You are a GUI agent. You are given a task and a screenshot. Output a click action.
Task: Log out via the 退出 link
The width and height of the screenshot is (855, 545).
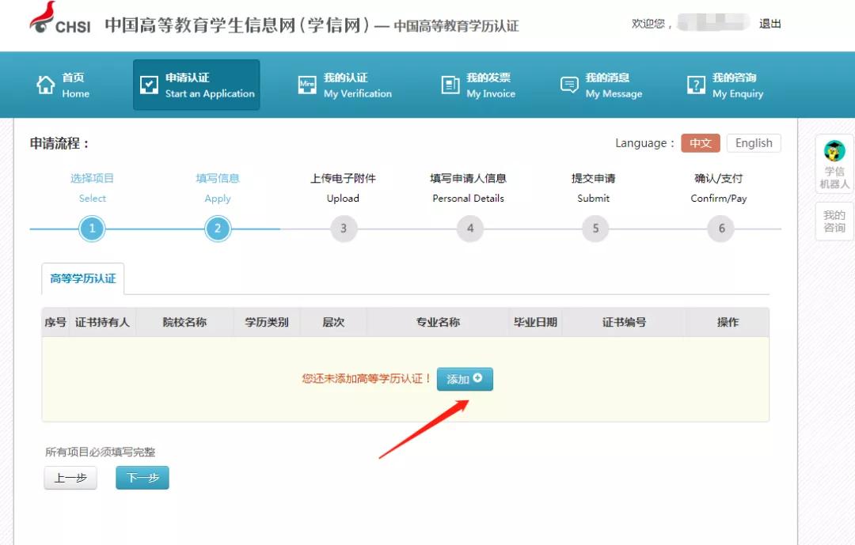(x=770, y=24)
